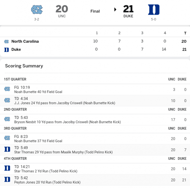Click Duke logo beside TD 14:21 play
This screenshot has width=190, height=188.
click(7, 168)
